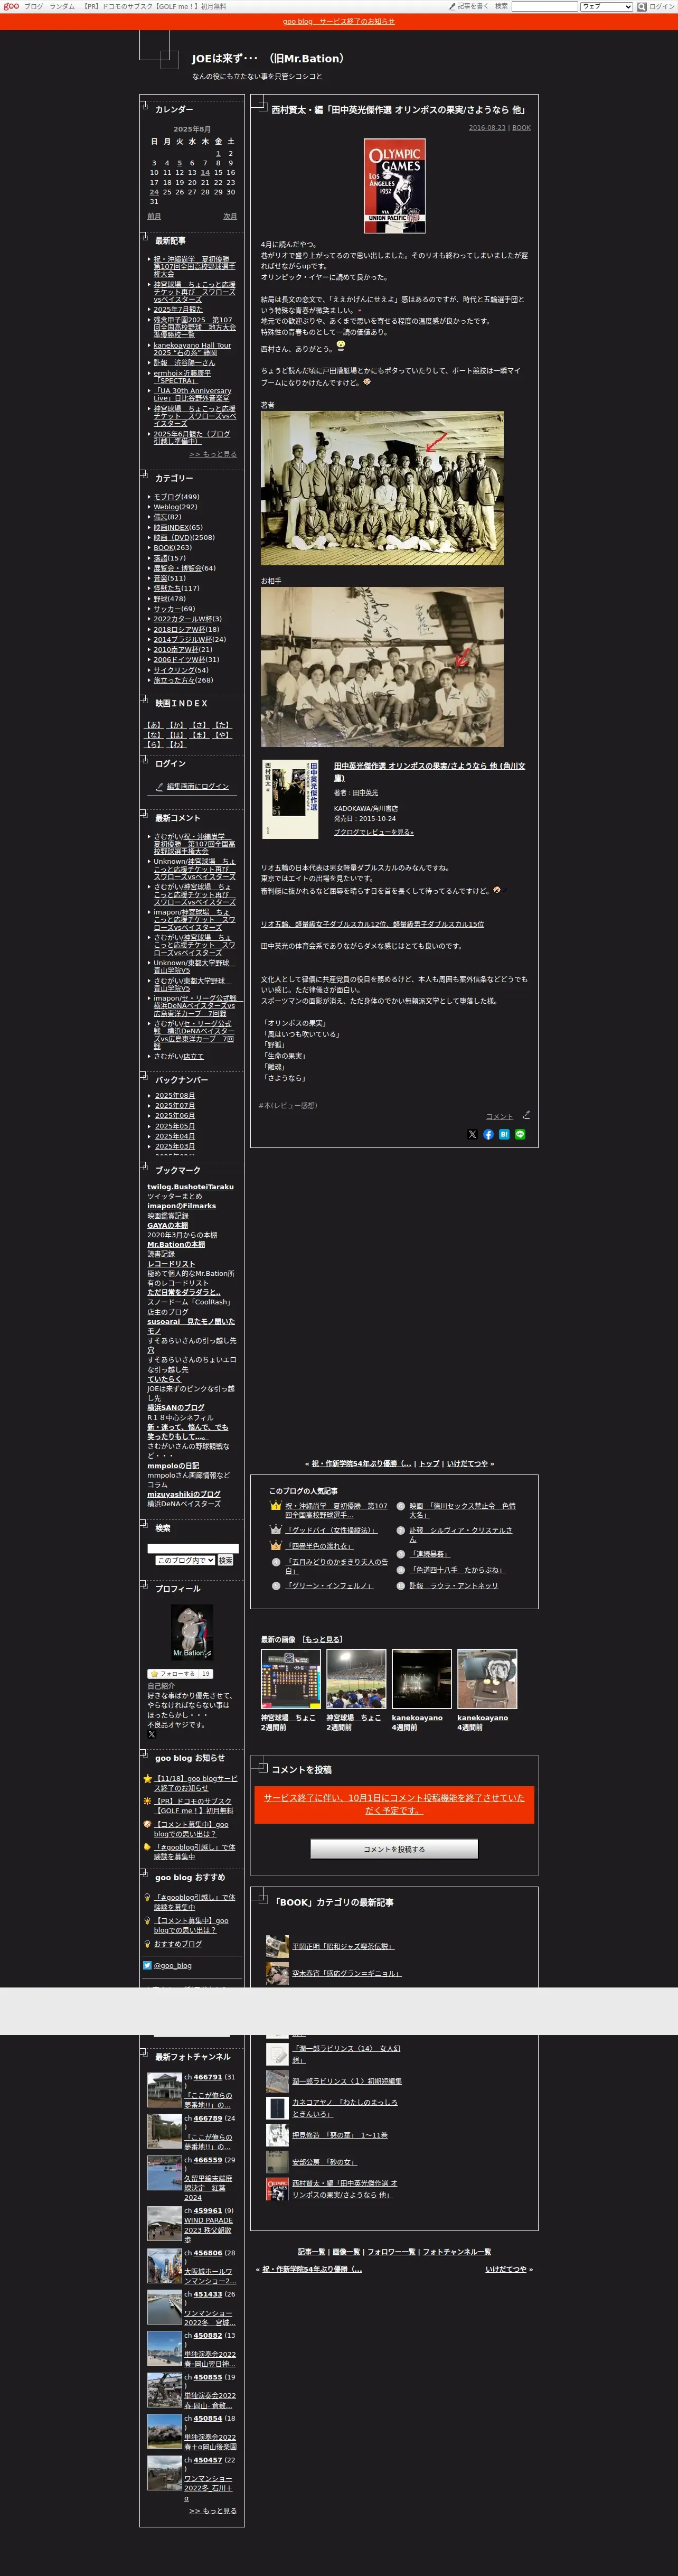Open the first 神宮球場 recent image thumbnail
Viewport: 678px width, 2576px height.
(x=290, y=1679)
